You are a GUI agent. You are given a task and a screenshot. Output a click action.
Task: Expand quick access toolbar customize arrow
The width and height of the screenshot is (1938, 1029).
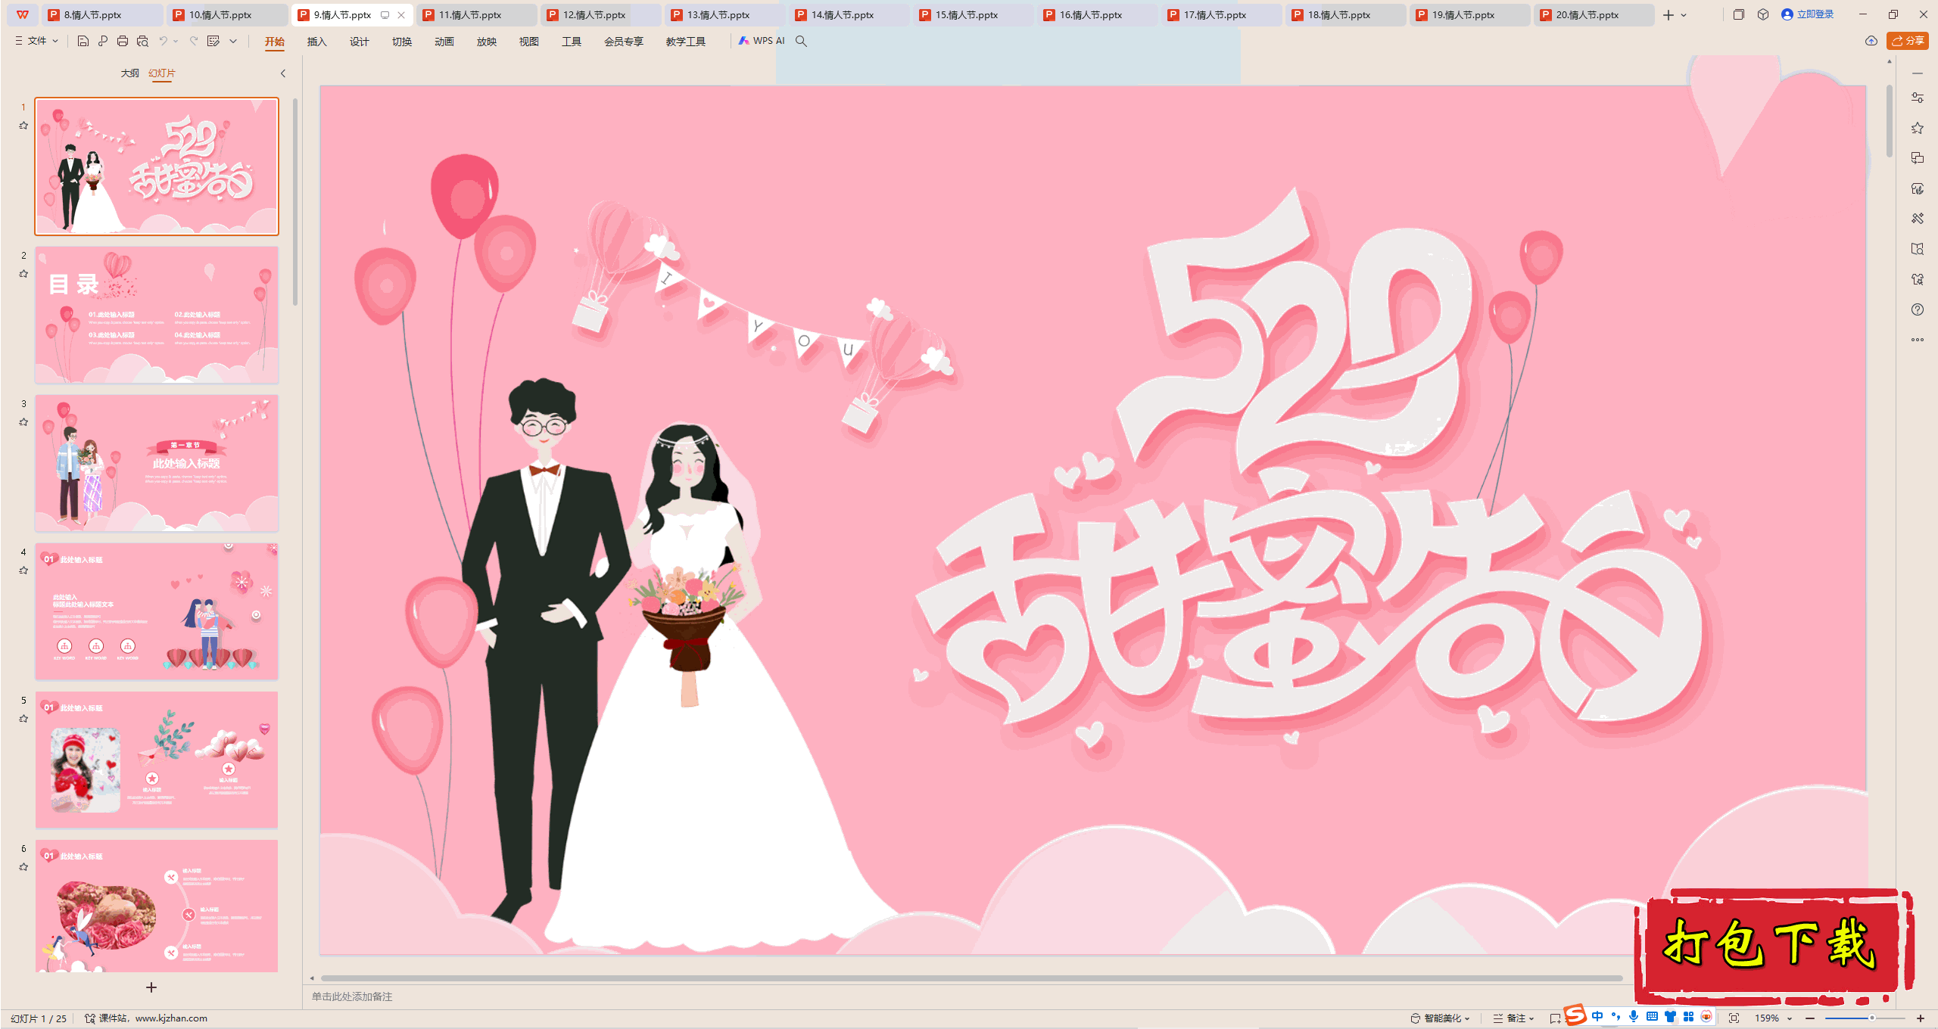(233, 41)
